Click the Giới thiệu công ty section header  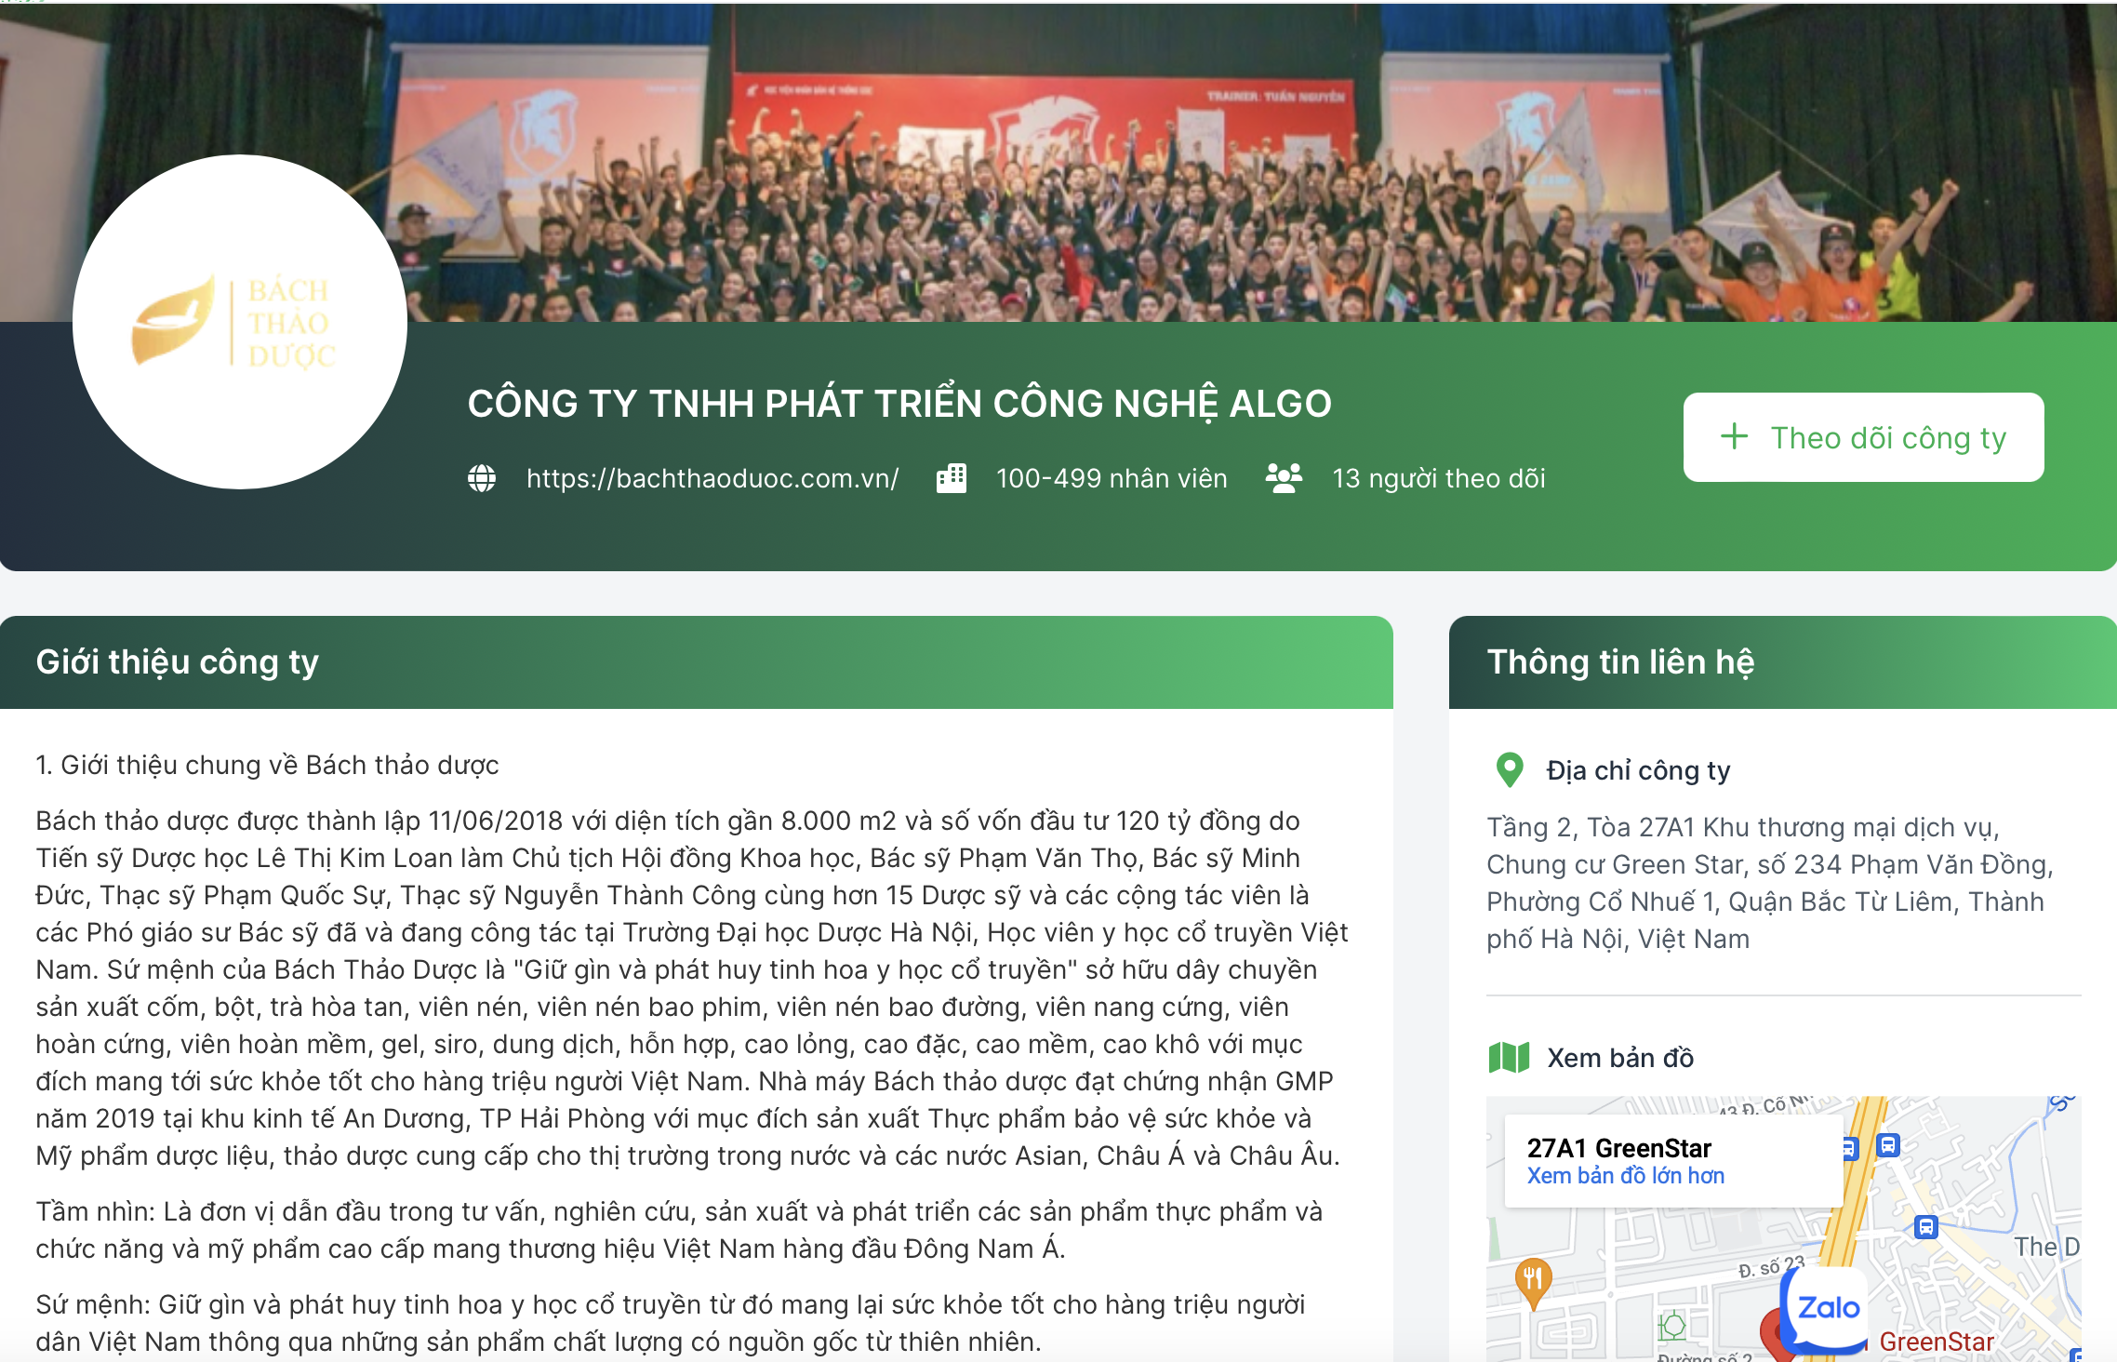(697, 662)
